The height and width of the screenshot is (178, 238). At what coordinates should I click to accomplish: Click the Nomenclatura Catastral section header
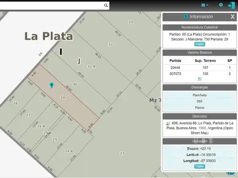200,27
